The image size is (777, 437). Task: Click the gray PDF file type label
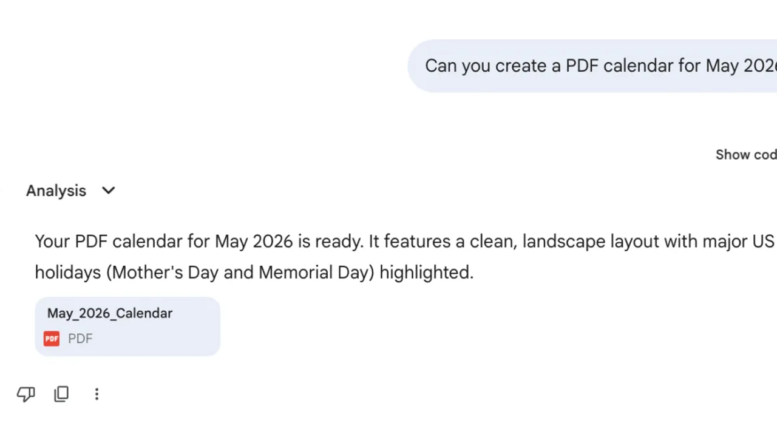(x=80, y=339)
